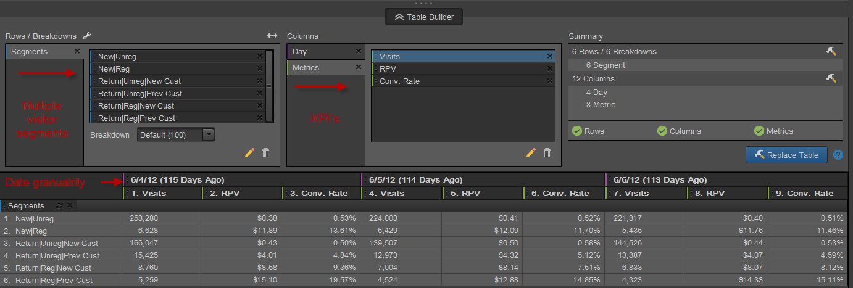Open the Breakdown Default (100) dropdown
Screen dimensions: 853x288
[176, 134]
